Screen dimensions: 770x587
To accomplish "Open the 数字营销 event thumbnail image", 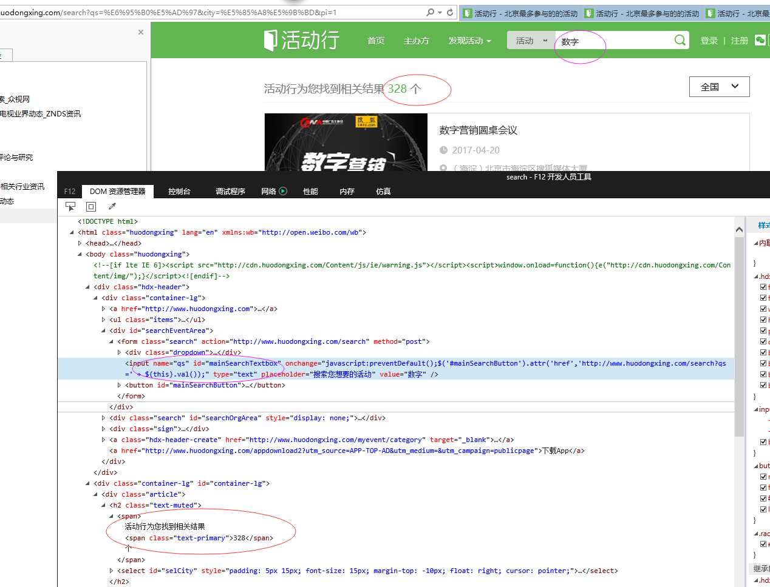I will click(x=346, y=143).
